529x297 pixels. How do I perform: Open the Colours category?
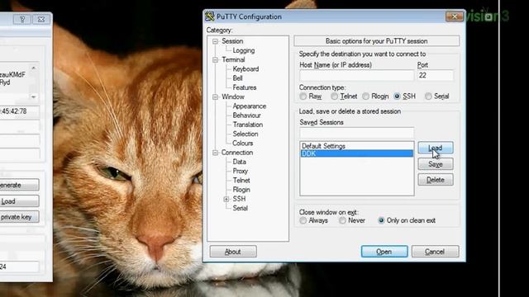pos(242,143)
